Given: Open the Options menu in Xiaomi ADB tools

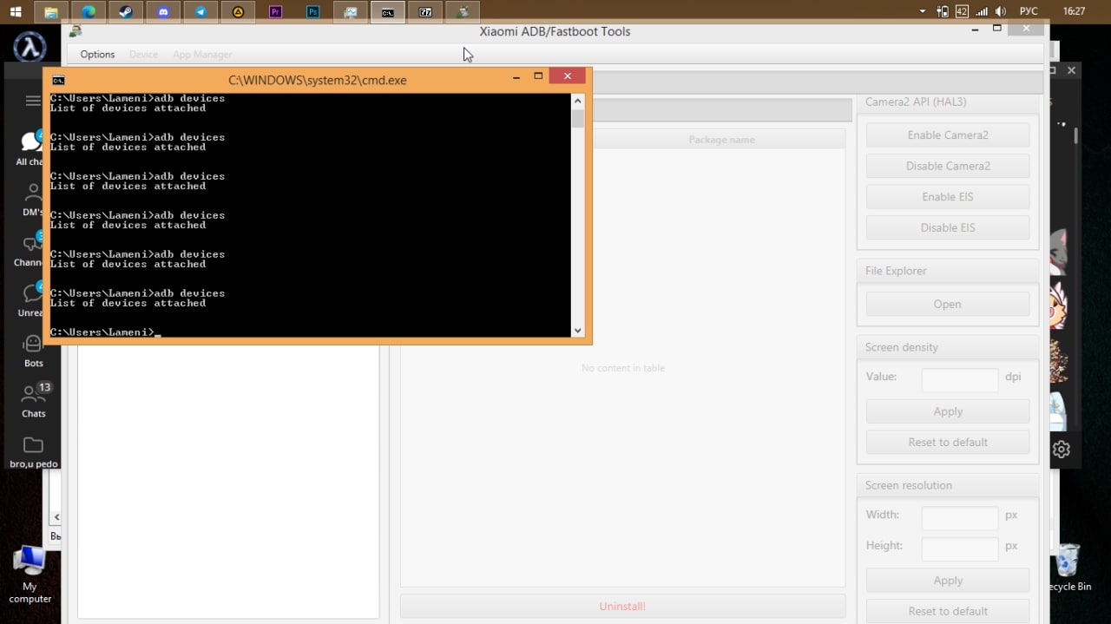Looking at the screenshot, I should (97, 54).
